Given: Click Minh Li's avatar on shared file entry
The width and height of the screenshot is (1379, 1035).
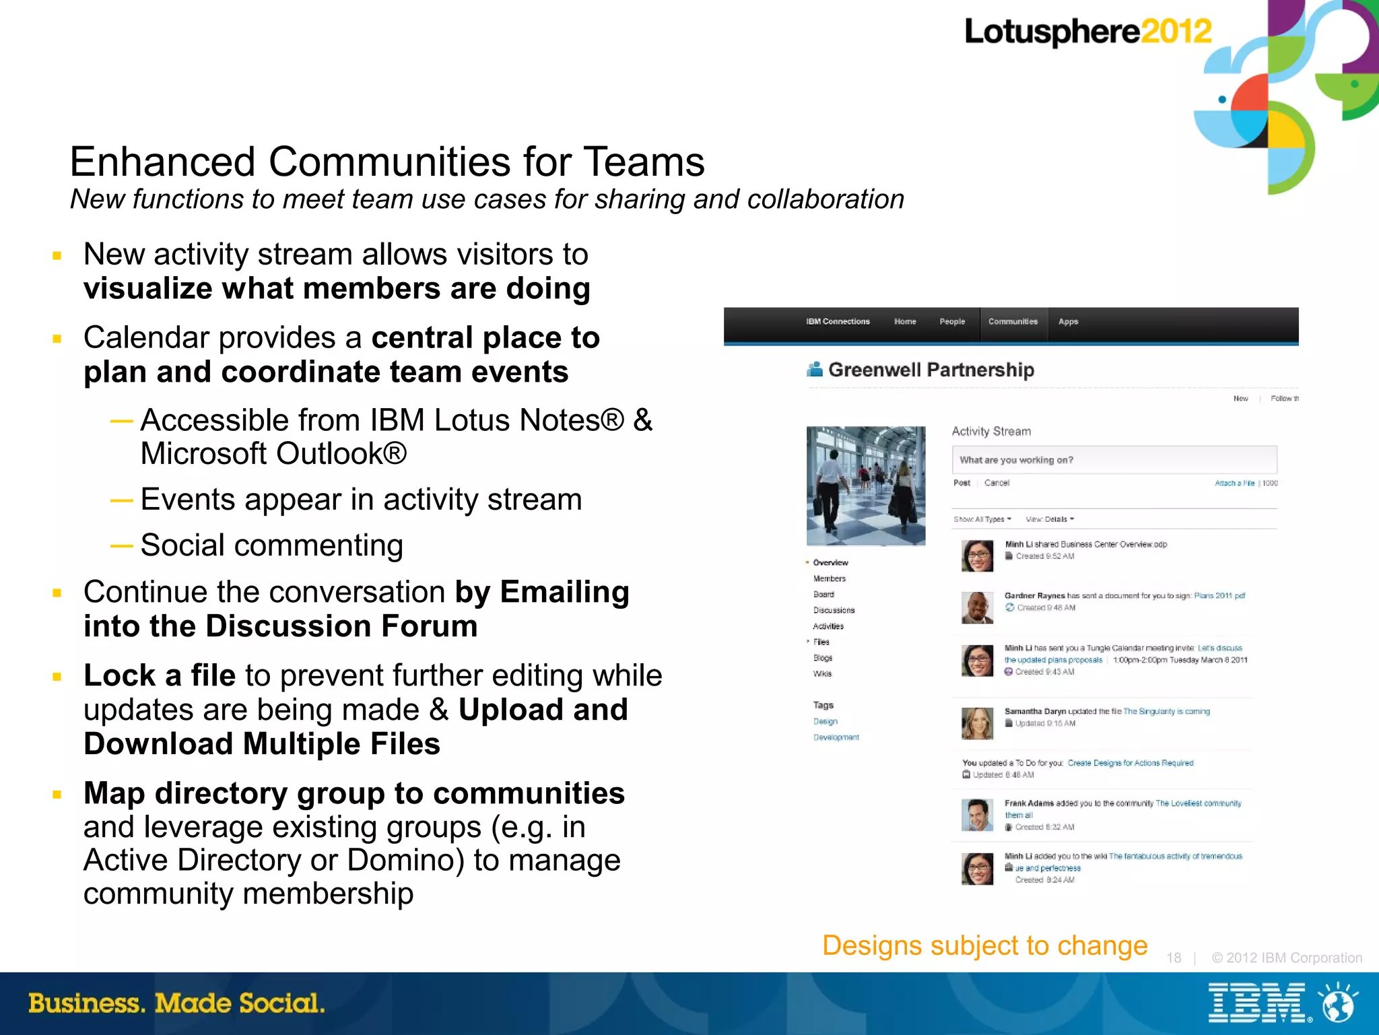Looking at the screenshot, I should (x=977, y=556).
